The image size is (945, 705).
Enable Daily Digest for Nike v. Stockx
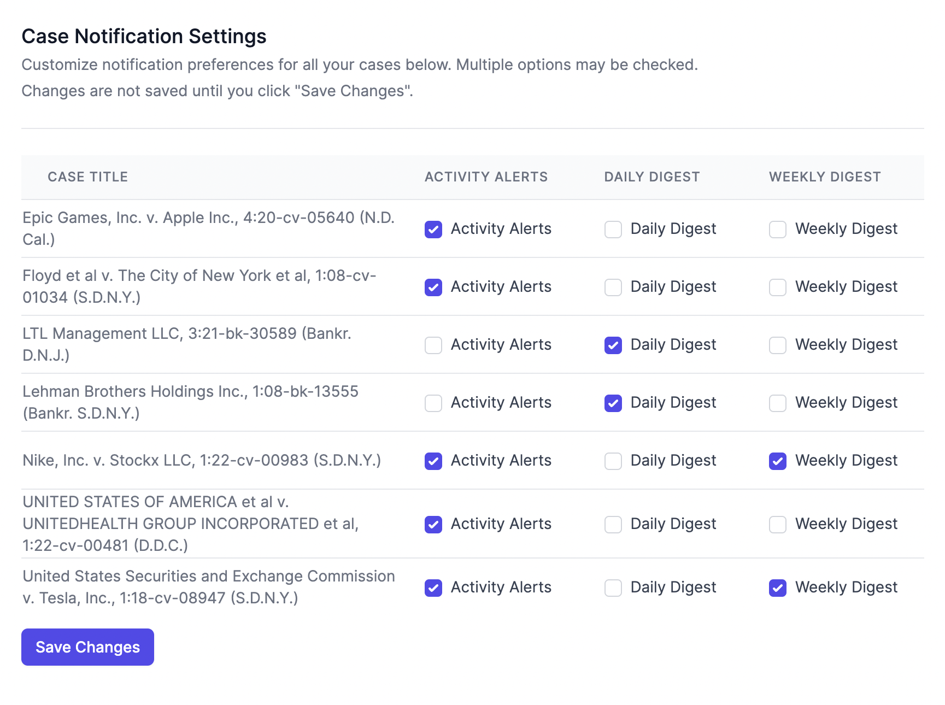click(613, 461)
